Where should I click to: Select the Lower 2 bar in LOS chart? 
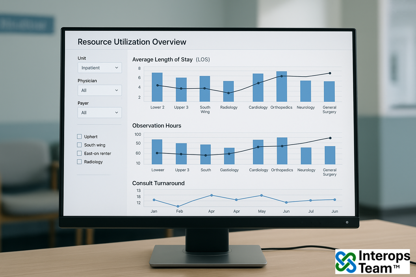tap(157, 87)
